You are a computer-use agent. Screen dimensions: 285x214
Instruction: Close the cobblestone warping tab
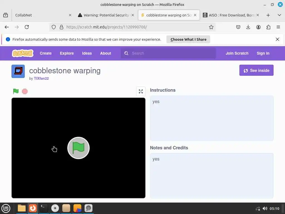tap(195, 15)
